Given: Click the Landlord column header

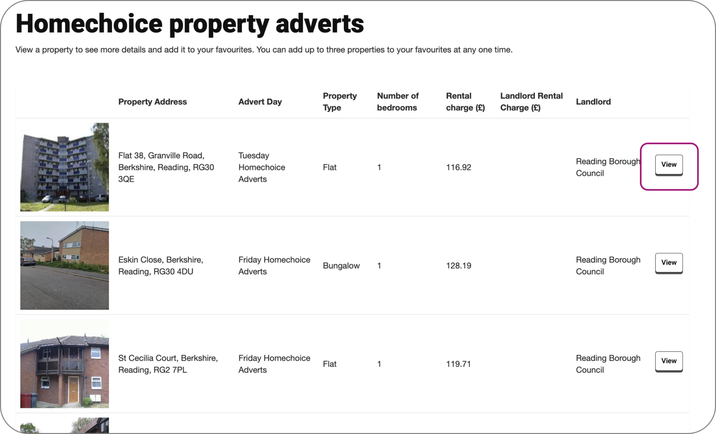Looking at the screenshot, I should 593,102.
